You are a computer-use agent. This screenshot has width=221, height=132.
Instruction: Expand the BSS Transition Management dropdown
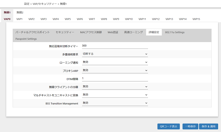(x=115, y=103)
